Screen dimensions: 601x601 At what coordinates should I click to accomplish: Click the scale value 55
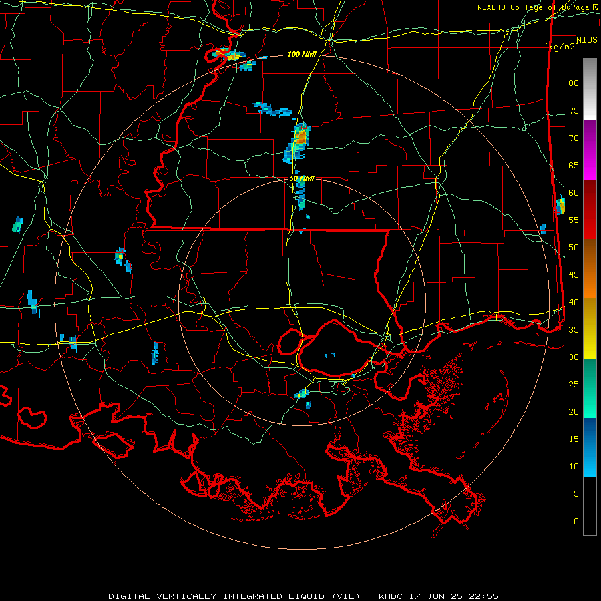574,220
